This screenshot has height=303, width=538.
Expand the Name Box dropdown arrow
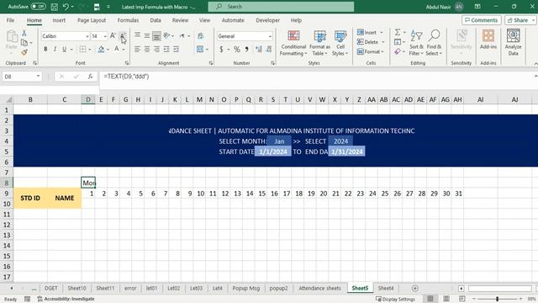tap(38, 77)
